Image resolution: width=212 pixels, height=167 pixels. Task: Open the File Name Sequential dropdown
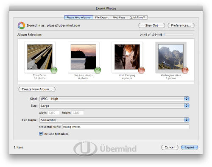point(114,120)
